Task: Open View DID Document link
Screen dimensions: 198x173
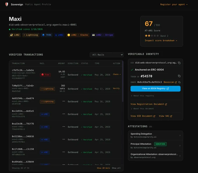Action: tap(143, 116)
